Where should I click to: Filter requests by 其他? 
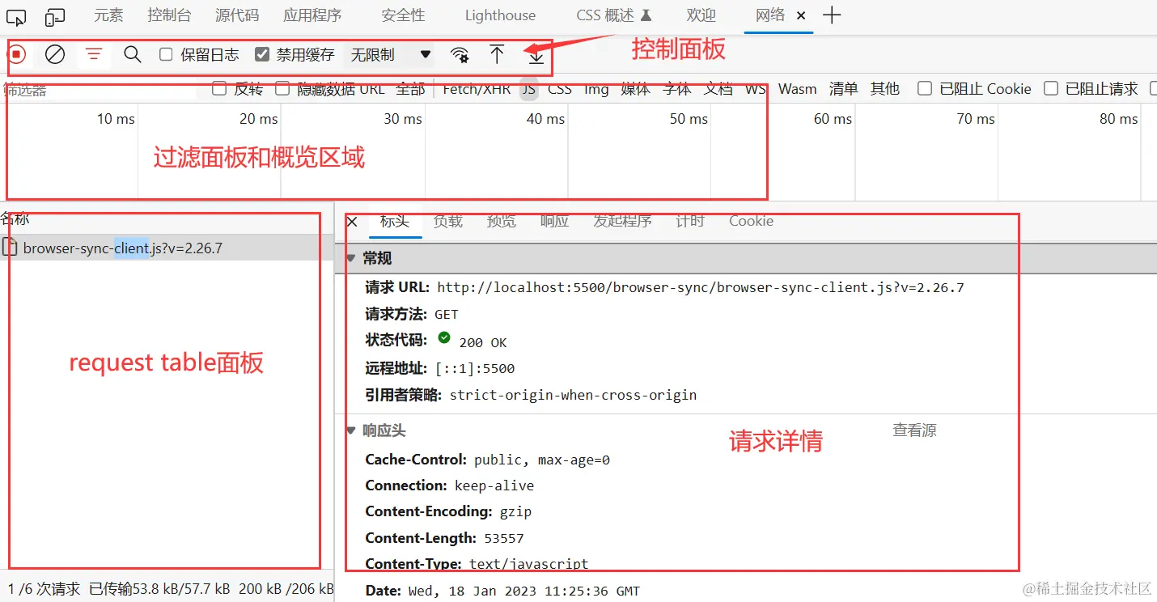pos(885,89)
